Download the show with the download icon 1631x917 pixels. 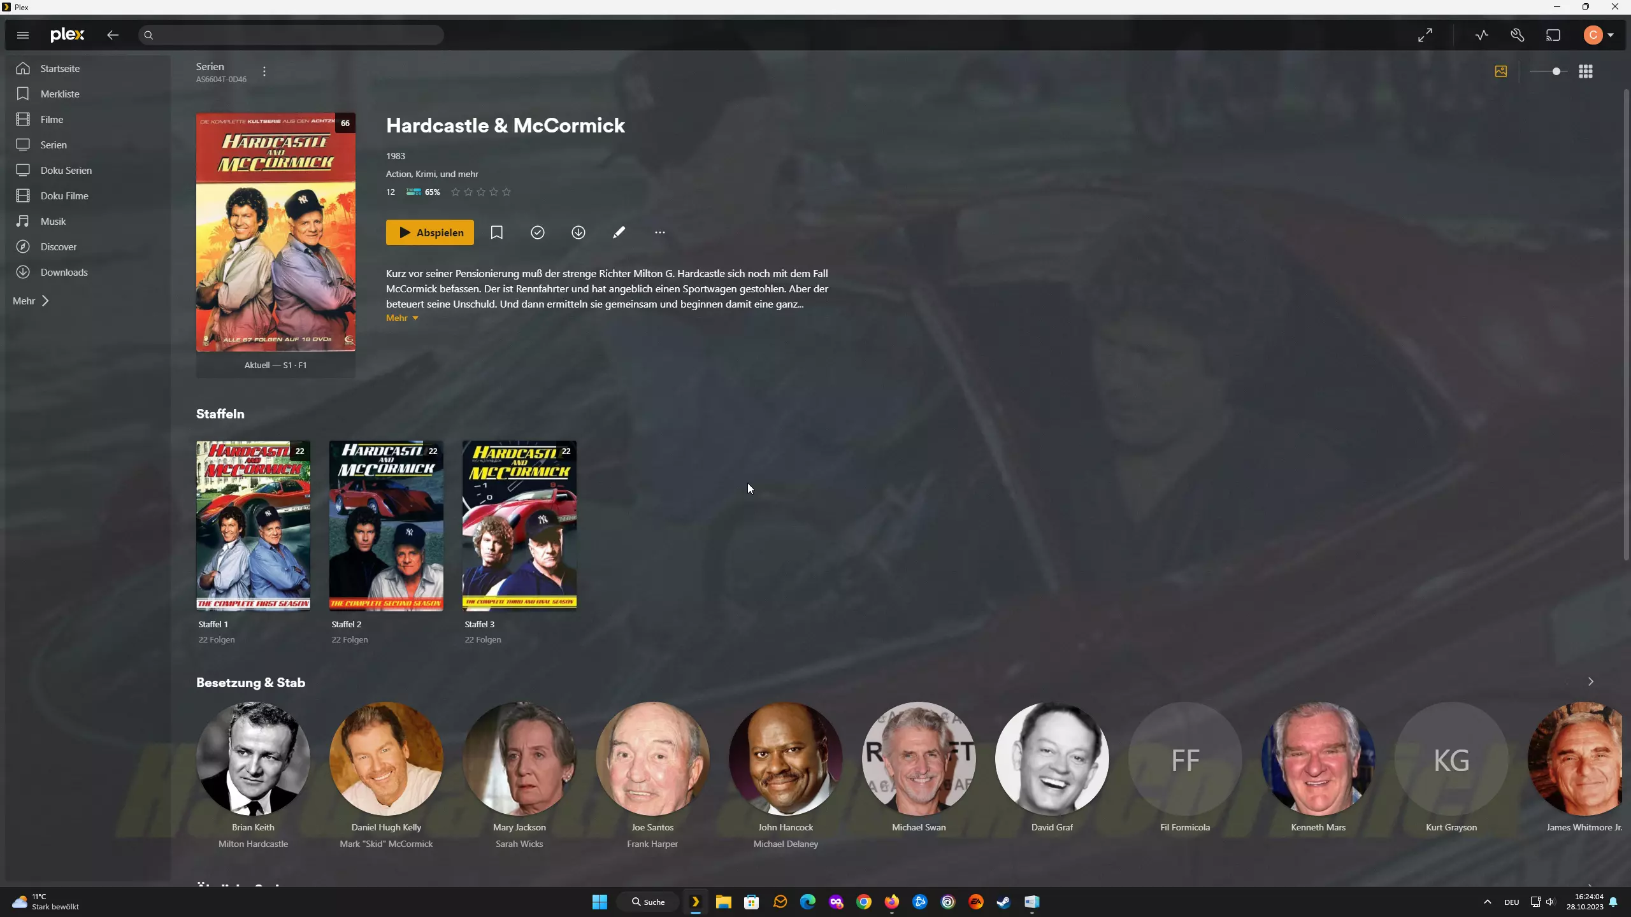(578, 232)
